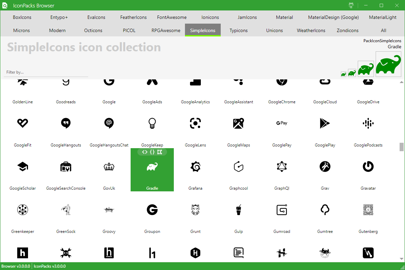Copy Gradle path data with geometry icon
The image size is (405, 270).
(x=160, y=152)
